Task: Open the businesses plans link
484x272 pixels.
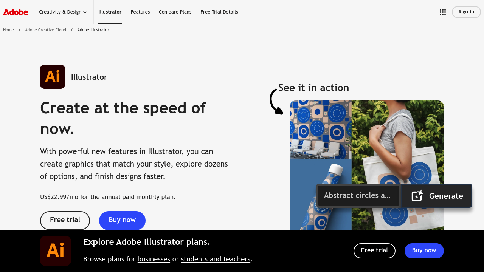Action: coord(154,259)
